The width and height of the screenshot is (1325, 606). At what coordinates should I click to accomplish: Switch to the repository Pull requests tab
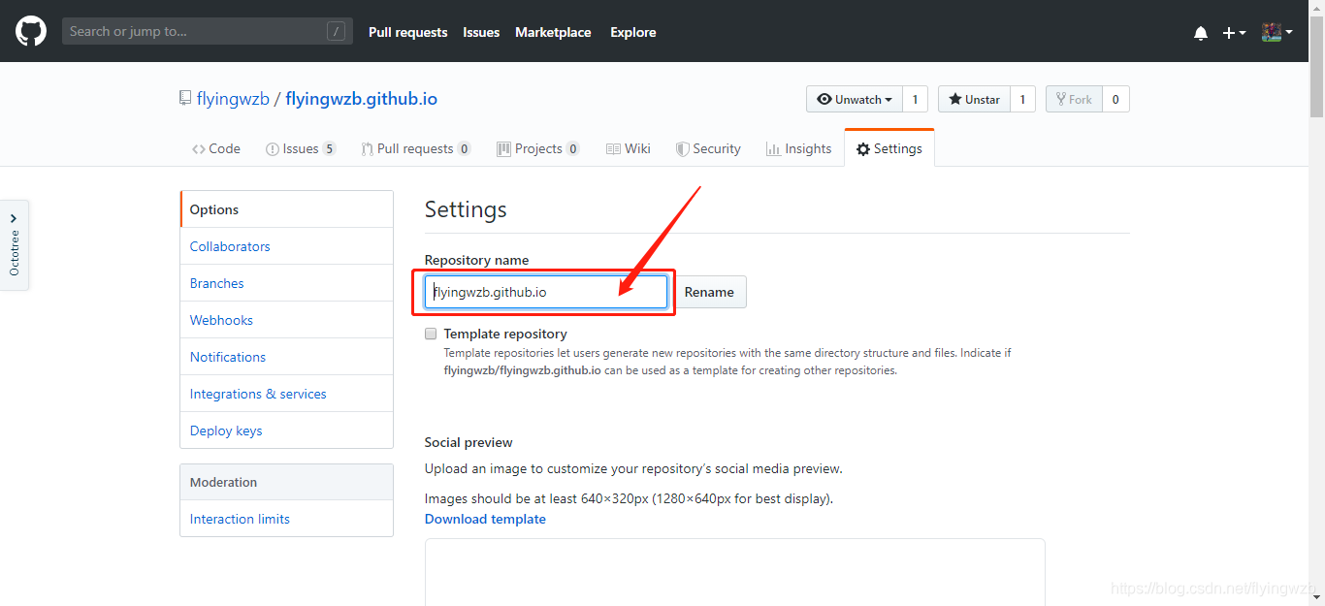[x=416, y=148]
